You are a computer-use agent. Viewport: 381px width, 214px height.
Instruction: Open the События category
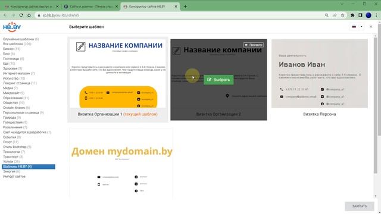[12, 137]
